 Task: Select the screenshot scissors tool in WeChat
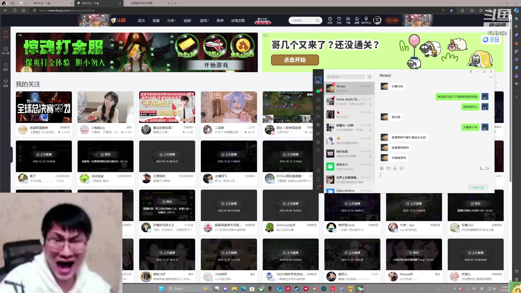coord(395,168)
